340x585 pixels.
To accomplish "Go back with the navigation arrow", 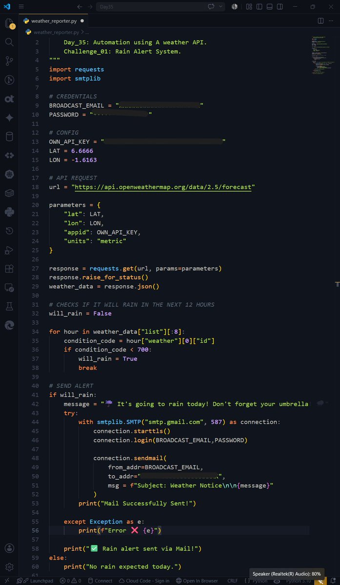I will point(80,7).
